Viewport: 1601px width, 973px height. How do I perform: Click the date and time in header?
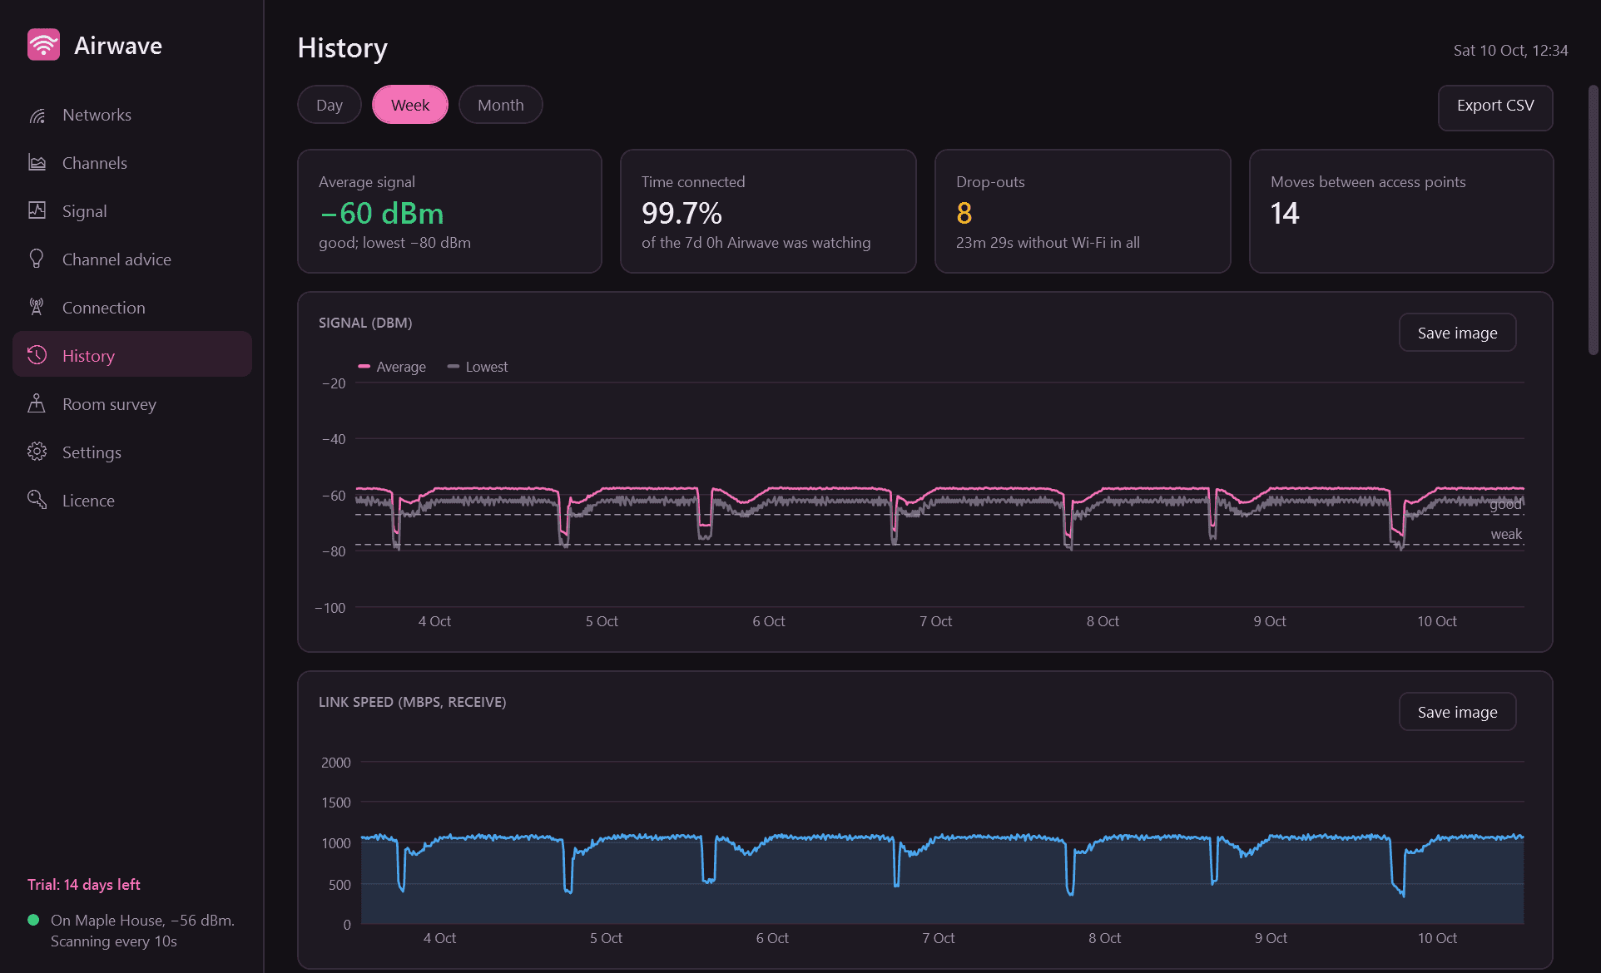(1510, 51)
